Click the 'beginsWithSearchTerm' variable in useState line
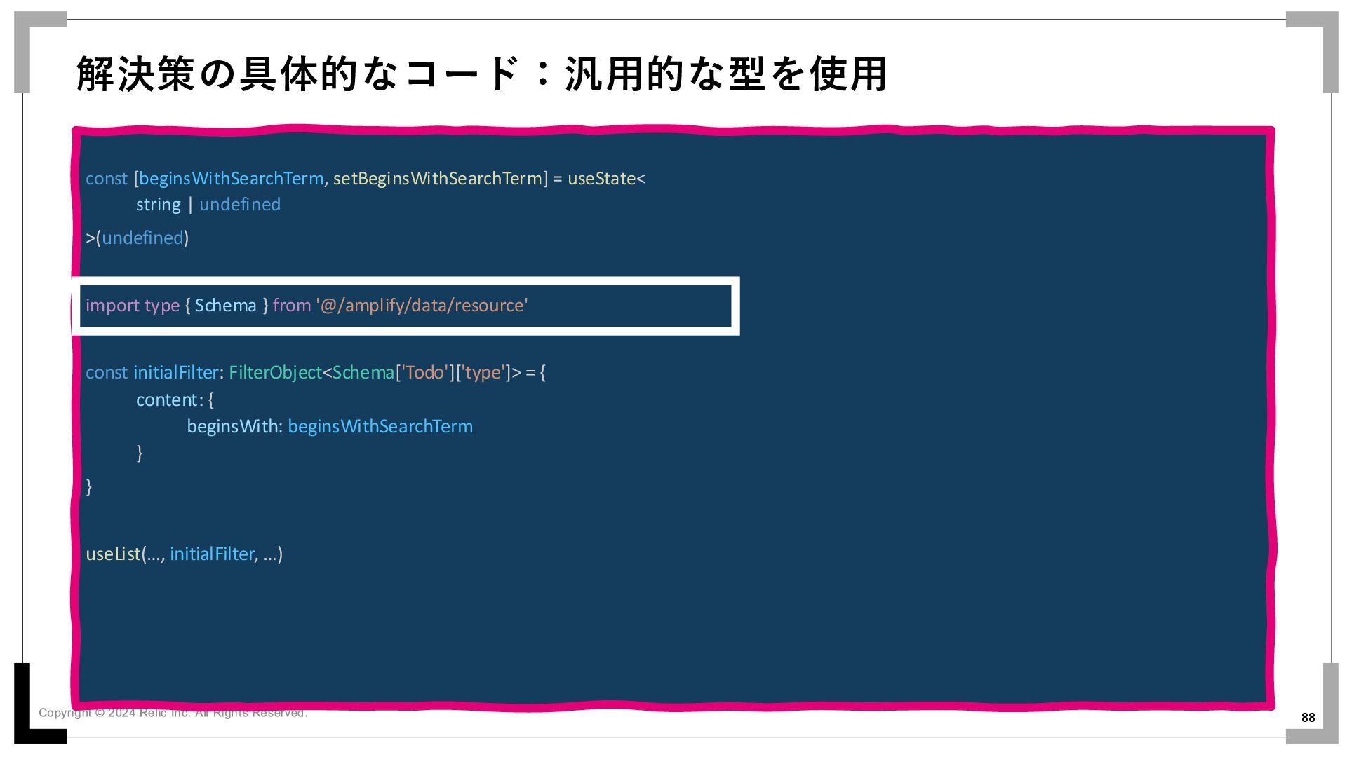 point(231,179)
